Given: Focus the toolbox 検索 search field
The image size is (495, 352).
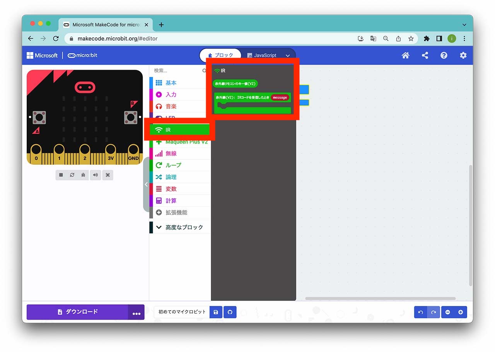Looking at the screenshot, I should point(180,70).
